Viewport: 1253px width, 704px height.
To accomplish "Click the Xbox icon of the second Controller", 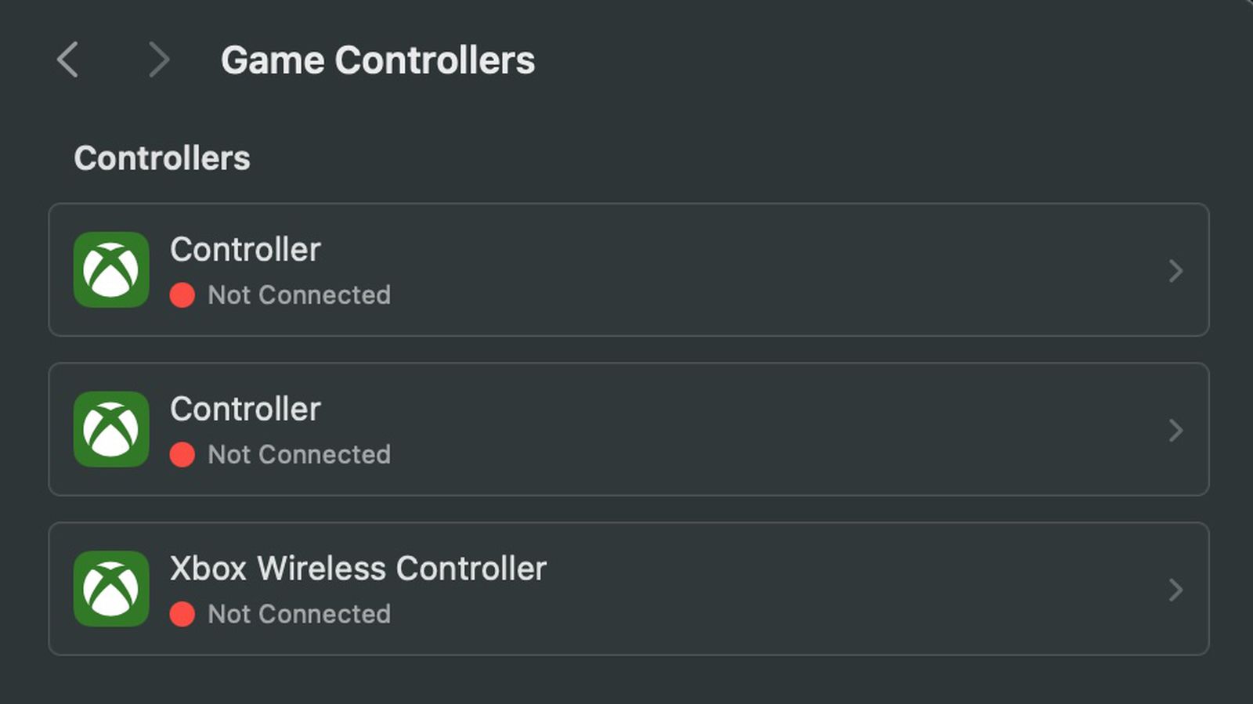I will 111,429.
